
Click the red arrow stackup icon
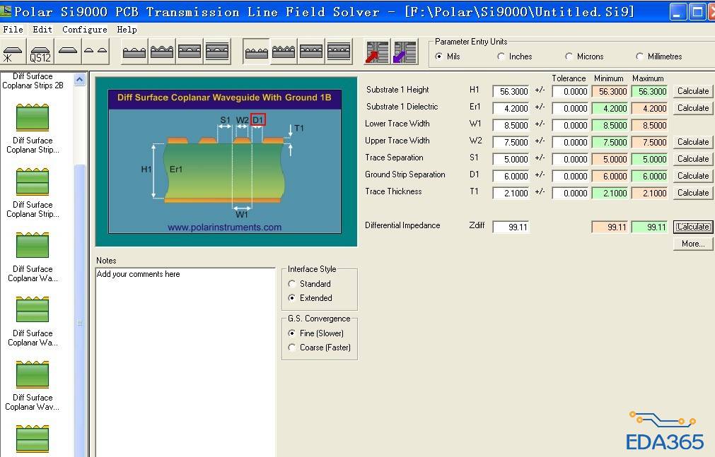pos(377,52)
